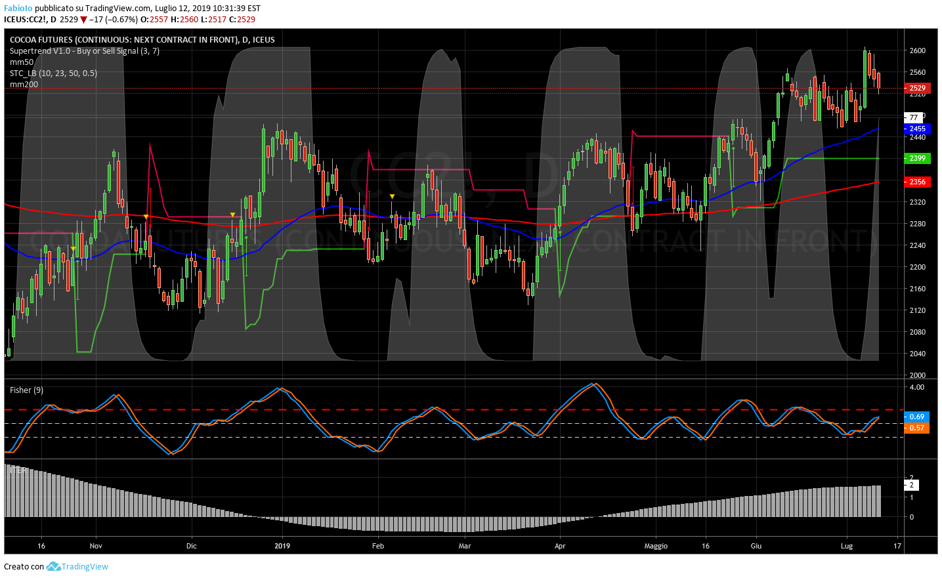
Task: Click the Mar date axis label
Action: [465, 546]
